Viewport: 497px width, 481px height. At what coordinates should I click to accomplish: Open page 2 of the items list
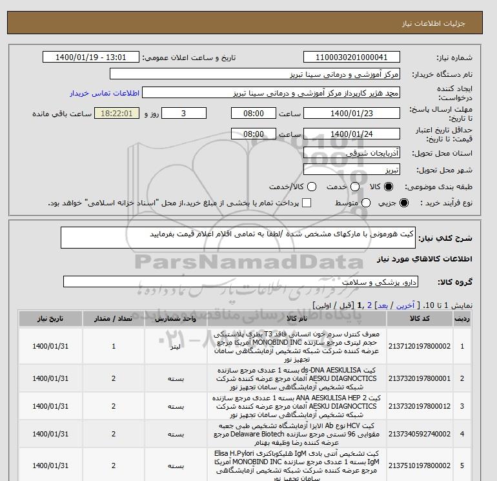point(369,305)
